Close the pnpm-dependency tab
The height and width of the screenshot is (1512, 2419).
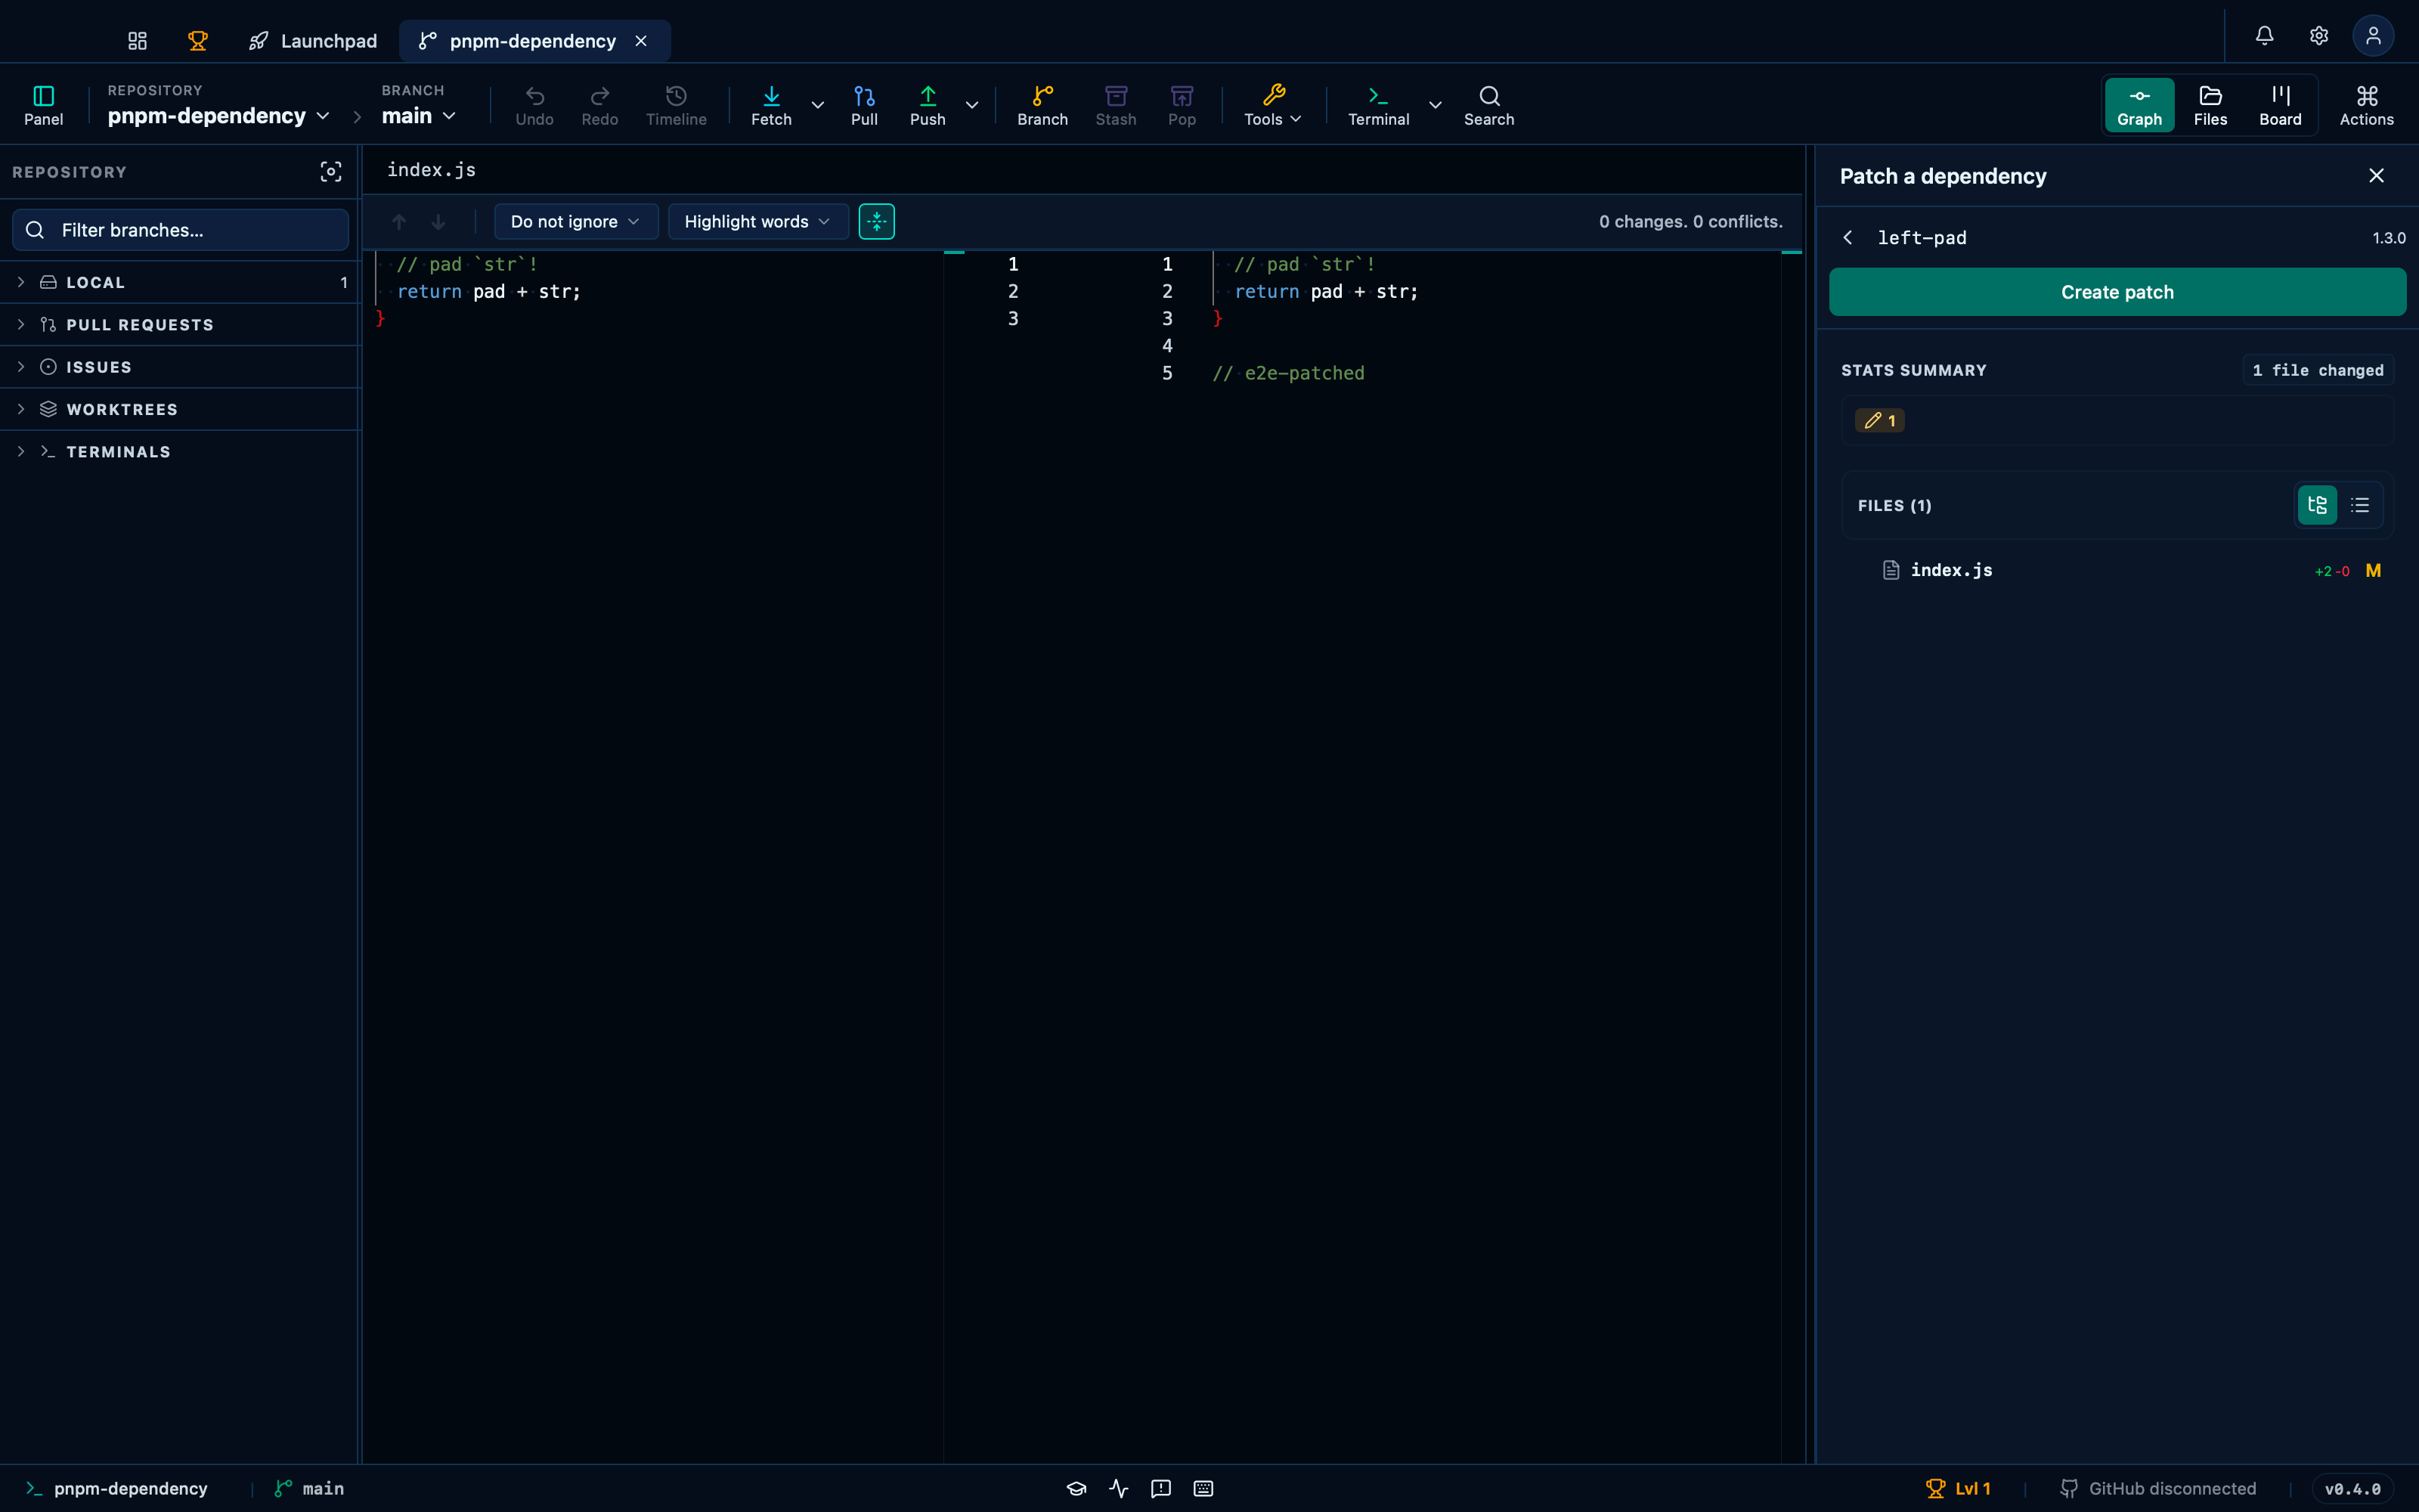(x=641, y=41)
